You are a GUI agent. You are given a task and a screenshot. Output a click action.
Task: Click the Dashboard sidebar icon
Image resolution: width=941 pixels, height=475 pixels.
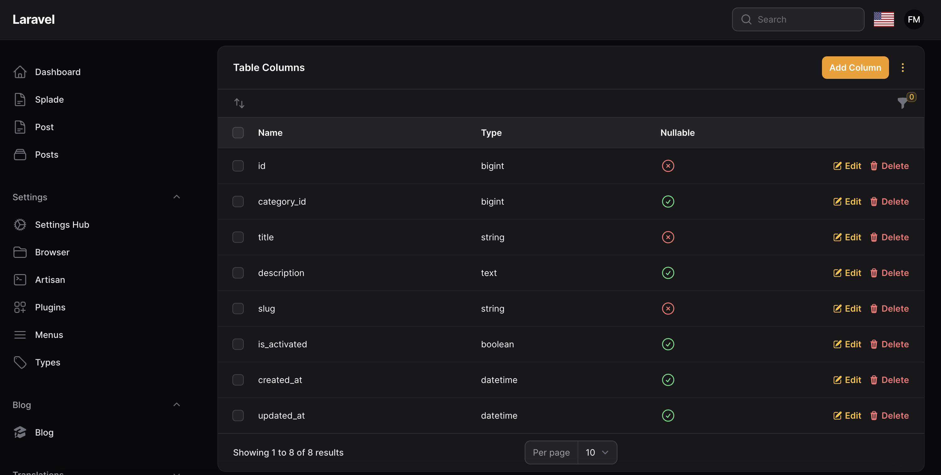tap(19, 71)
